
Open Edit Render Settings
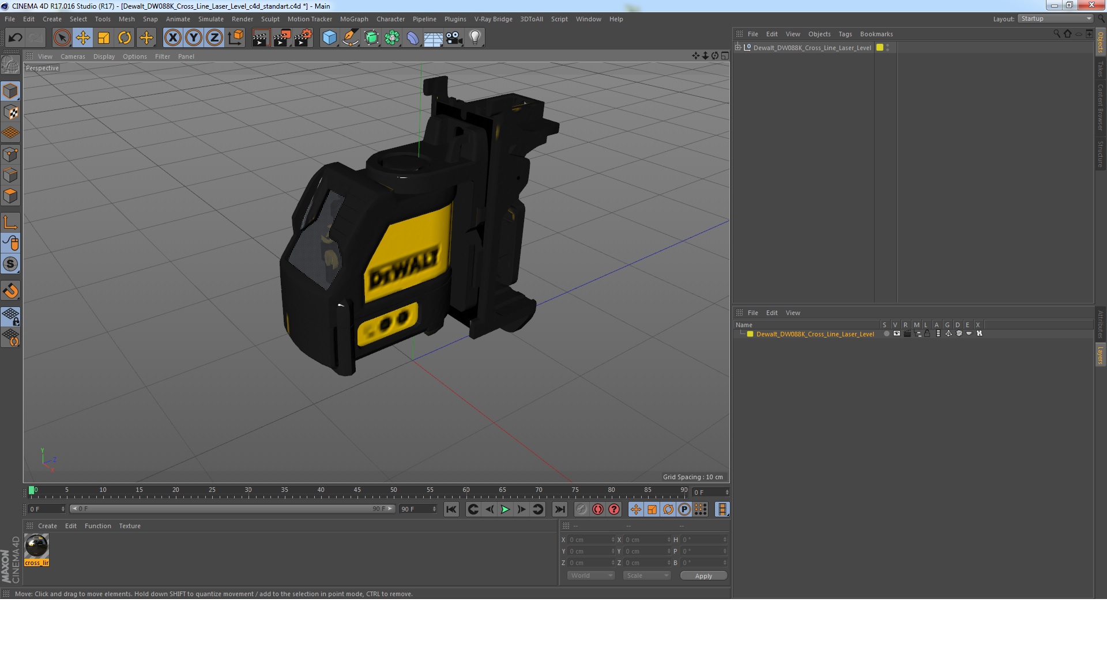(303, 38)
